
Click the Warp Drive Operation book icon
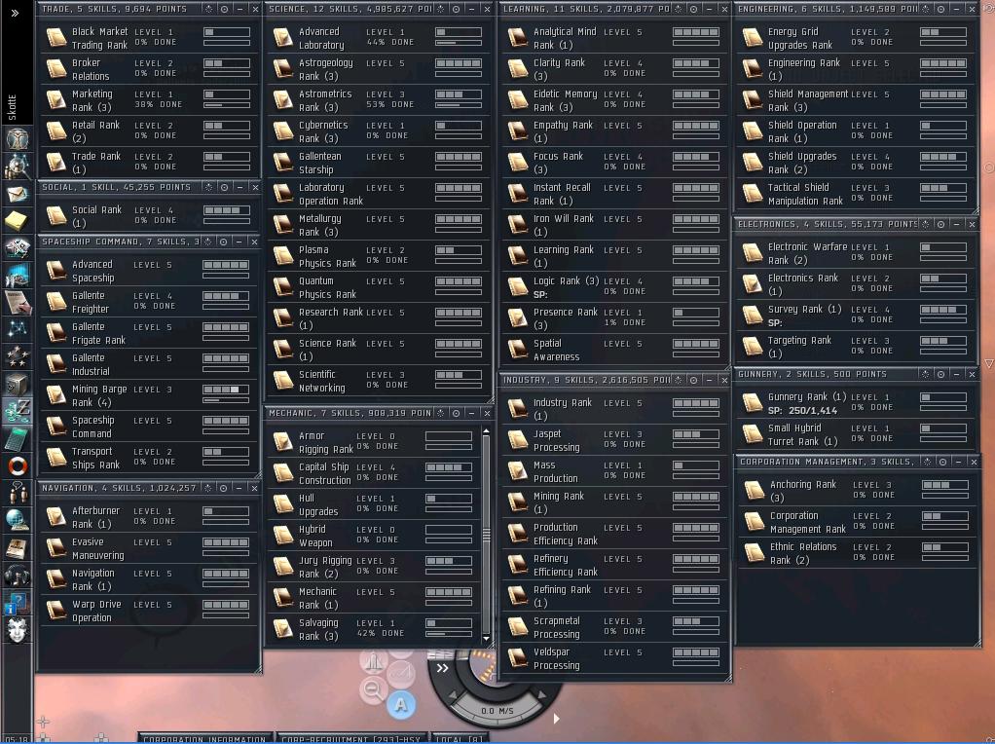(56, 610)
